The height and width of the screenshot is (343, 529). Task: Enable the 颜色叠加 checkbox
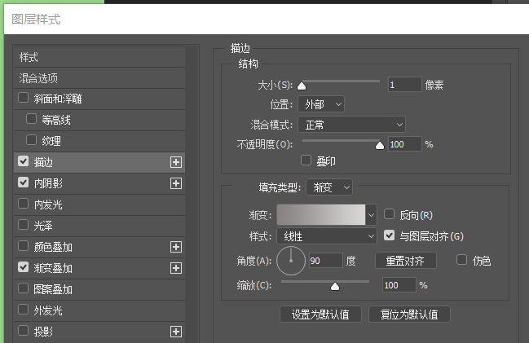coord(24,246)
